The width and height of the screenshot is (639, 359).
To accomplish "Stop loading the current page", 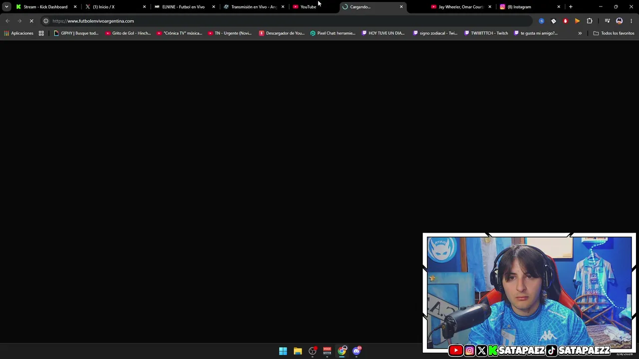I will click(x=31, y=21).
